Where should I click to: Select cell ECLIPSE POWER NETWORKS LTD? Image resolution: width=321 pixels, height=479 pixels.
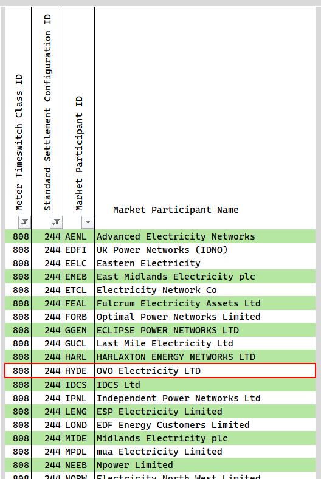click(205, 330)
